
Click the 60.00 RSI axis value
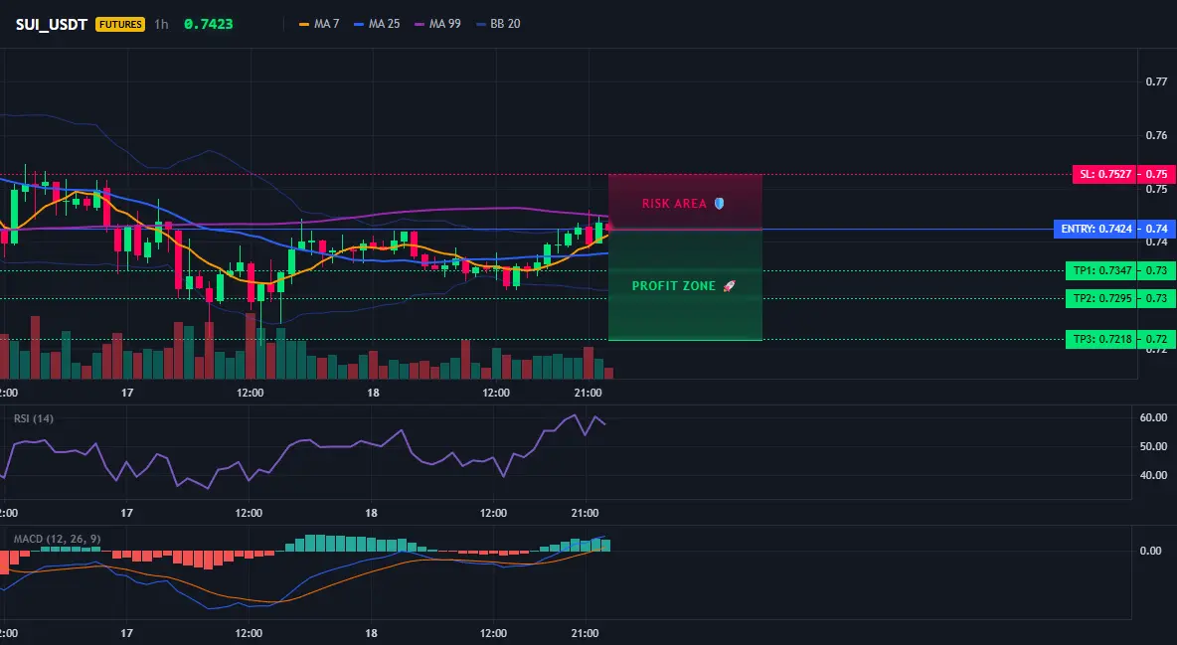click(1154, 417)
